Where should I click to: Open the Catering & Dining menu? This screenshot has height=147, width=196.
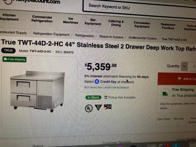pyautogui.click(x=116, y=23)
